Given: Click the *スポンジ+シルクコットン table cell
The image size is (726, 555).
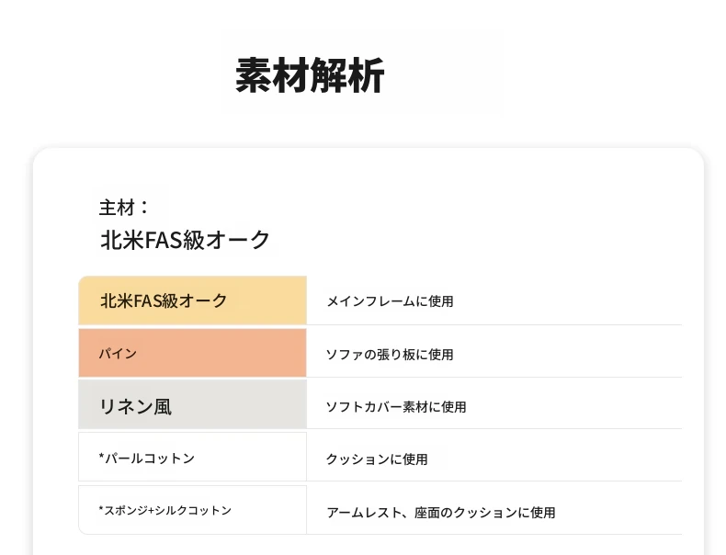Looking at the screenshot, I should coord(192,510).
